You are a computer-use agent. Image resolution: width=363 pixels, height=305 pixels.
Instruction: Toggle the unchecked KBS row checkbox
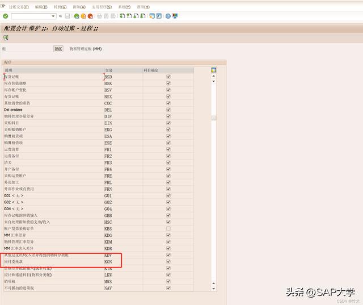(x=168, y=228)
